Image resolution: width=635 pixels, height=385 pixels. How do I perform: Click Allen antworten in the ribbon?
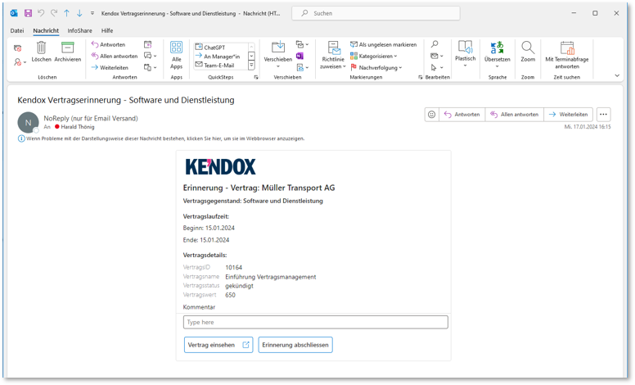point(115,56)
